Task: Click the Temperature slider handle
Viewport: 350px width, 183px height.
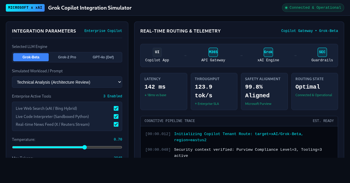Action: tap(85, 147)
